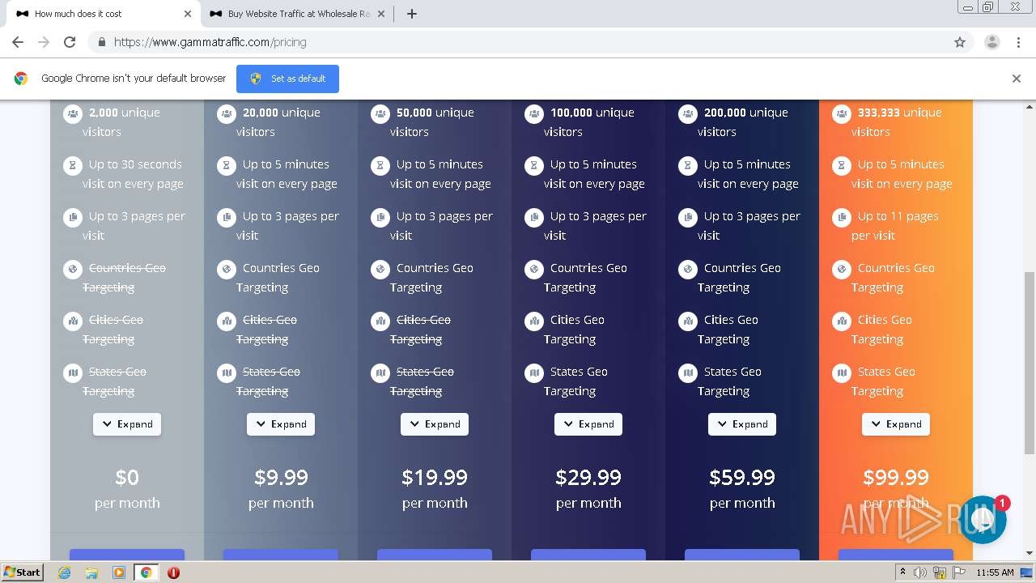
Task: Click the Chrome icon in the taskbar
Action: [x=146, y=572]
